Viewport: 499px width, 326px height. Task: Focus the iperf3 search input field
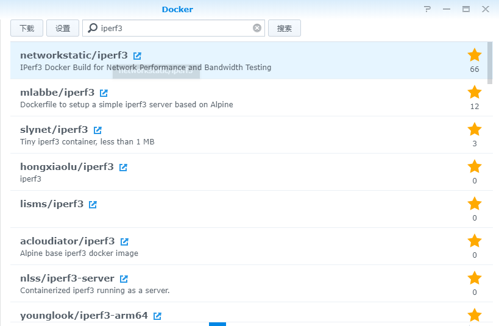point(174,28)
